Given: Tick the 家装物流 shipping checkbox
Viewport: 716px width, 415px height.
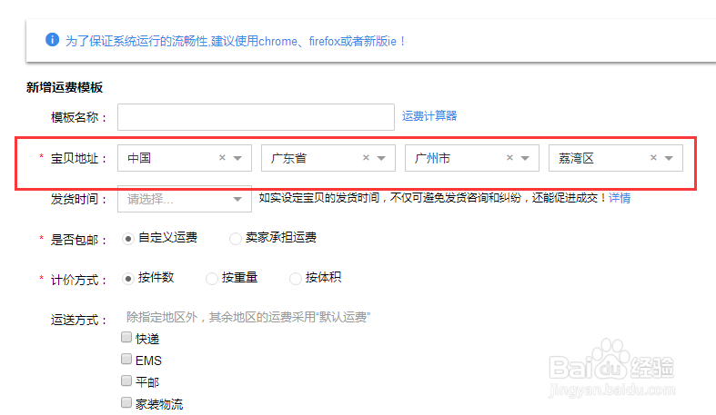Looking at the screenshot, I should point(126,402).
